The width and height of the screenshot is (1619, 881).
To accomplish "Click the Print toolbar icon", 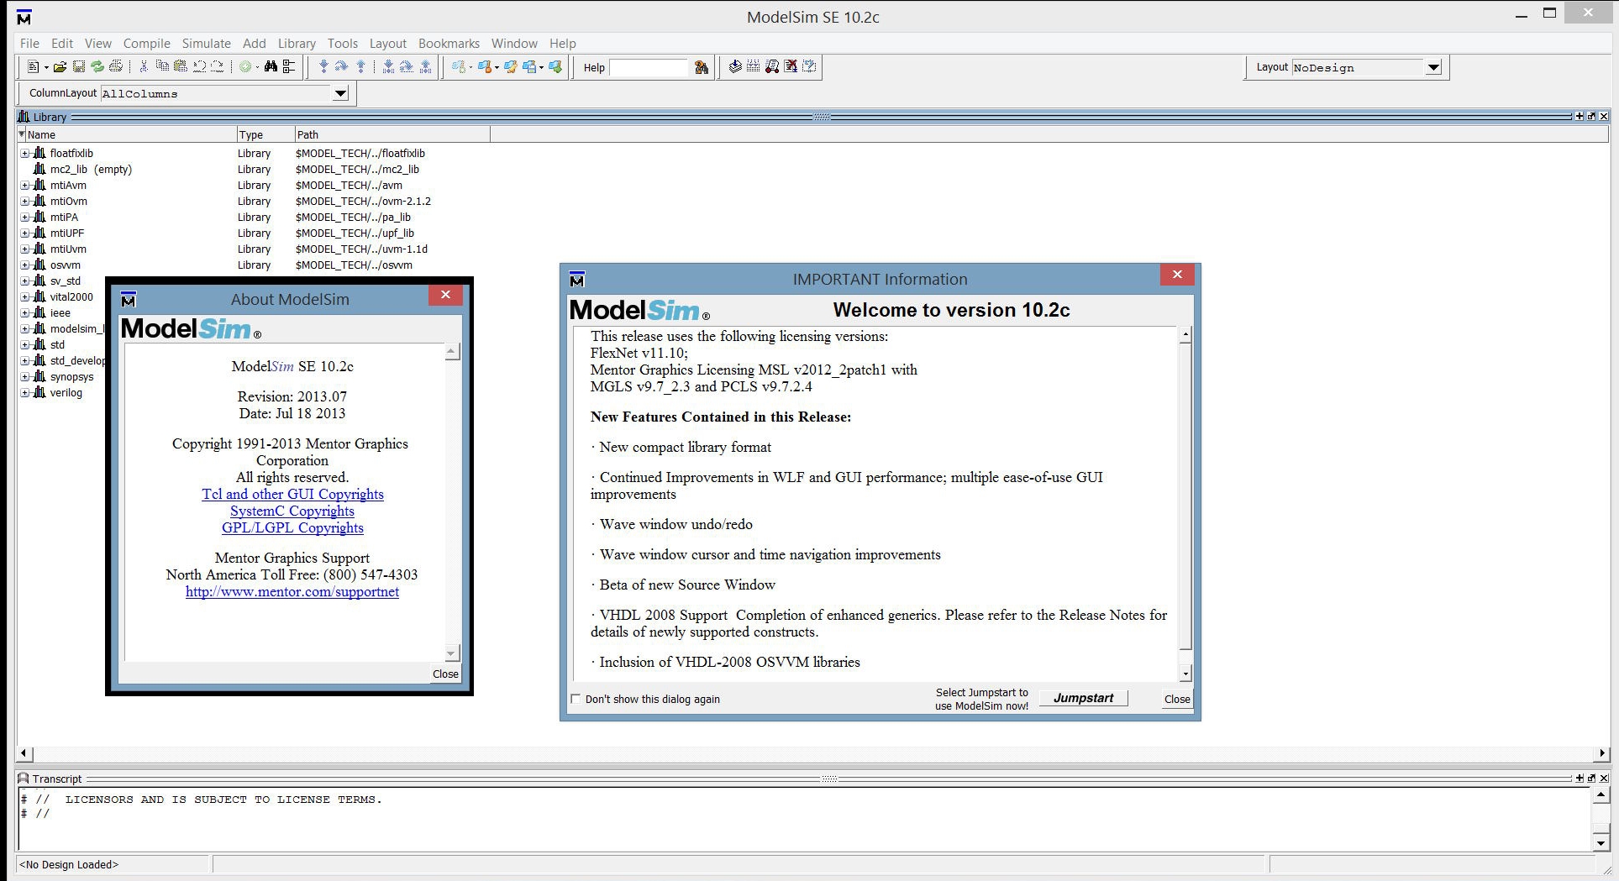I will (116, 67).
